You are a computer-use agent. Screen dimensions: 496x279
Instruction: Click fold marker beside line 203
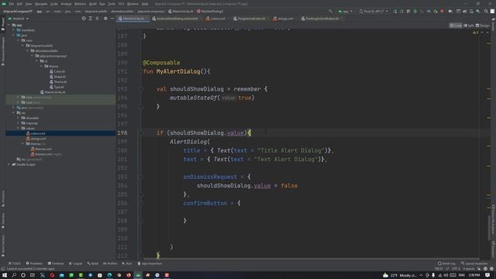tap(141, 177)
